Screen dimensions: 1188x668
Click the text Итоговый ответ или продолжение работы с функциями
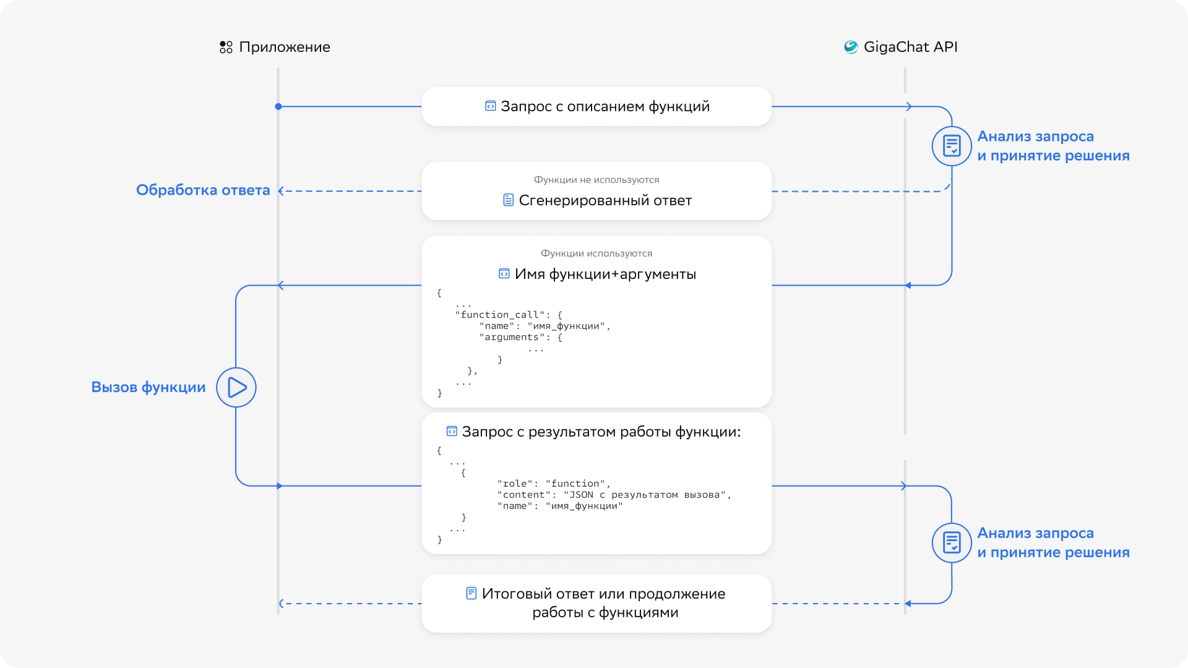click(x=604, y=603)
